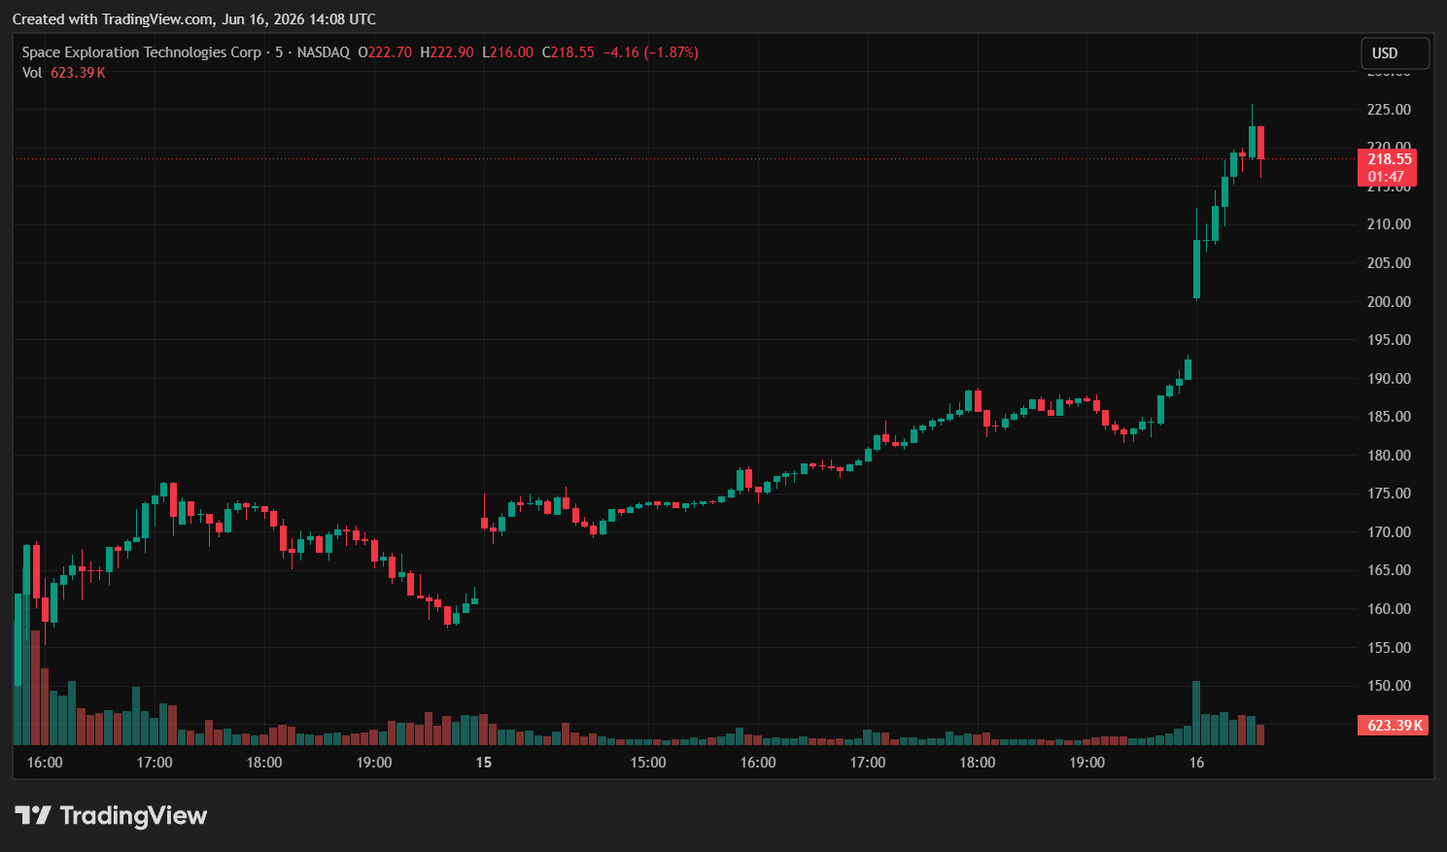Viewport: 1447px width, 852px height.
Task: Click the 195.00 price axis label
Action: [x=1389, y=340]
